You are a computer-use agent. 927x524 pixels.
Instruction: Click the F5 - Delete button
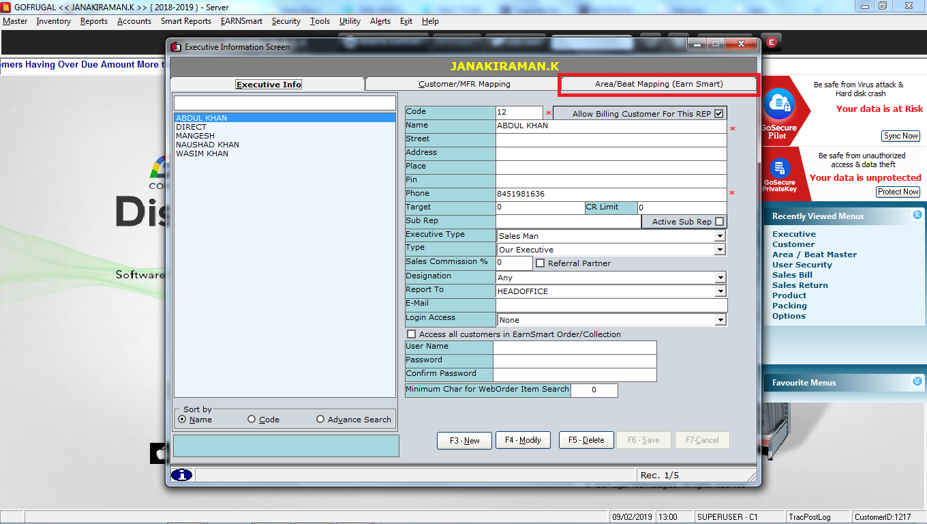coord(586,440)
